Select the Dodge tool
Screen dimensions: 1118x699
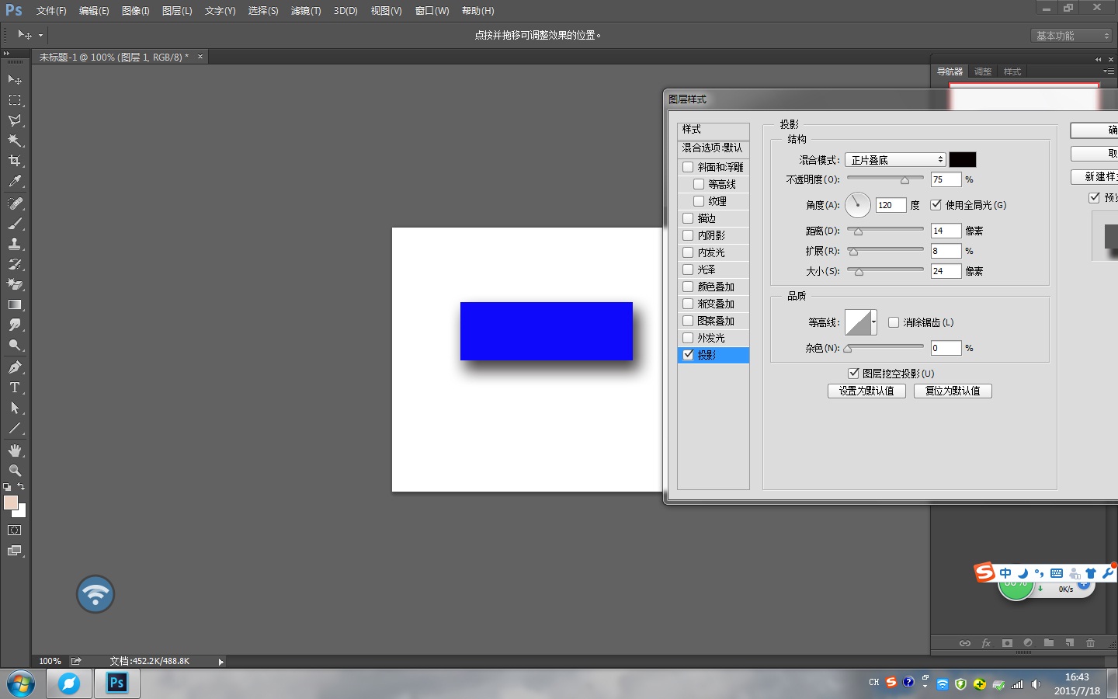tap(15, 345)
